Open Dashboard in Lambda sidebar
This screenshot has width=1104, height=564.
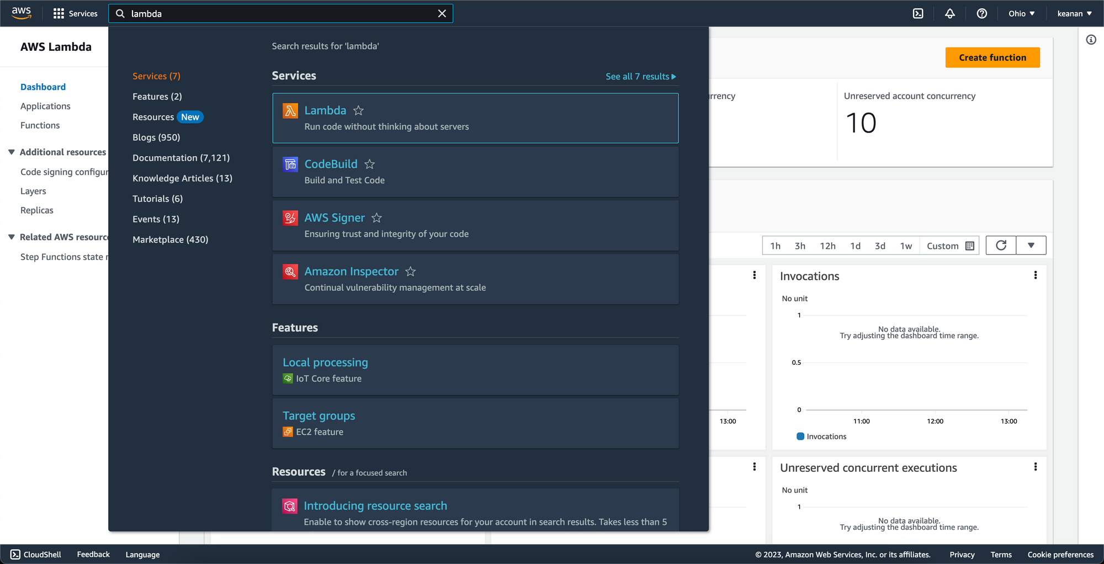click(x=43, y=87)
